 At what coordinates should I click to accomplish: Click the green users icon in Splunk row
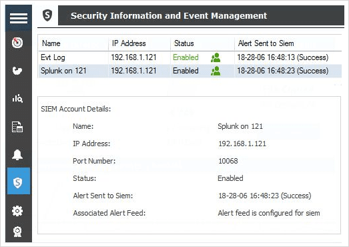click(216, 71)
